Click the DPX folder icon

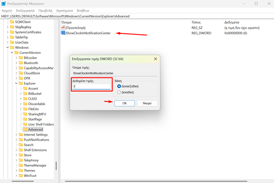(x=21, y=78)
